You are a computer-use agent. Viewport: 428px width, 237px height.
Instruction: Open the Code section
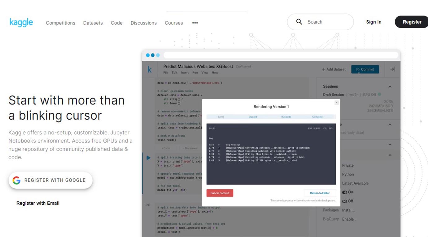click(117, 23)
